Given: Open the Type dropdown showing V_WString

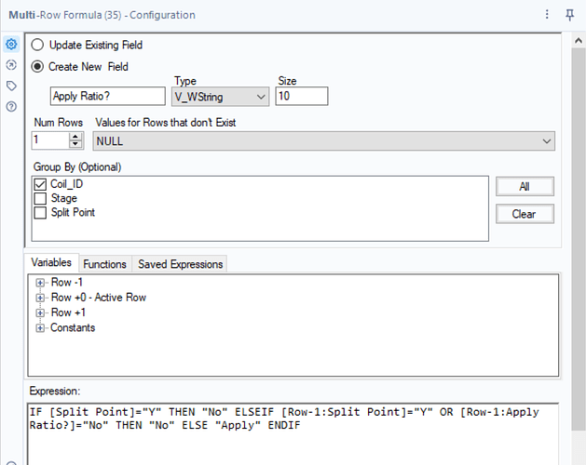Looking at the screenshot, I should pos(220,97).
